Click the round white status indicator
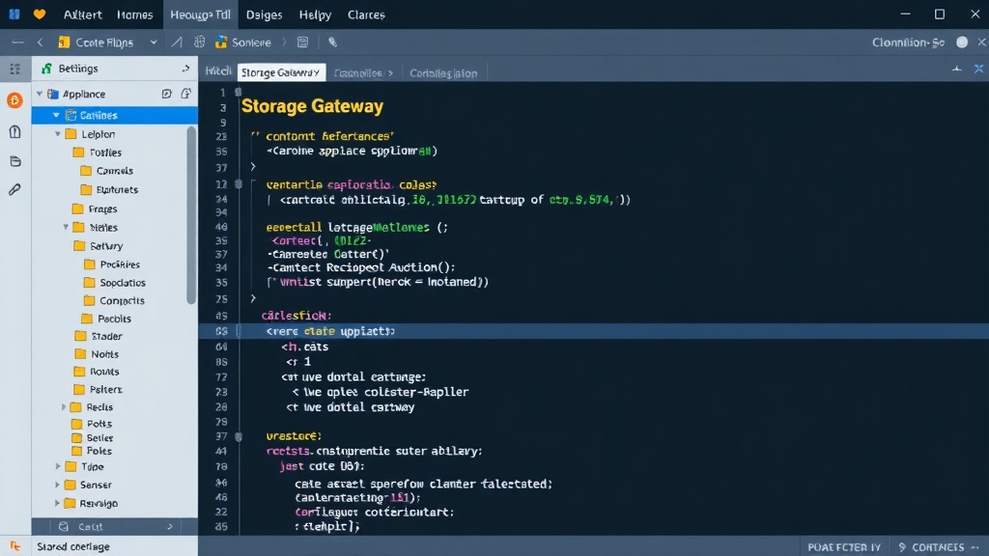Screen dimensions: 989x556 click(x=962, y=42)
